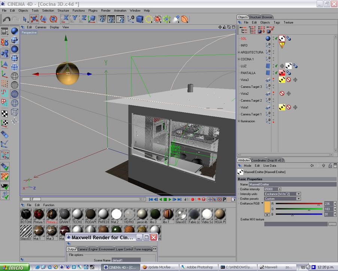Click the Protection tag on Vista1
338x271 pixels.
289,107
